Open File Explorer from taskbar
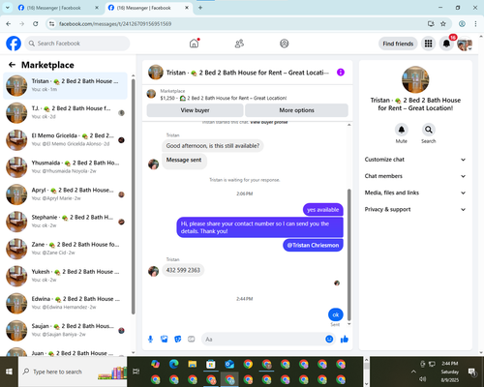The height and width of the screenshot is (387, 484). coord(193,364)
